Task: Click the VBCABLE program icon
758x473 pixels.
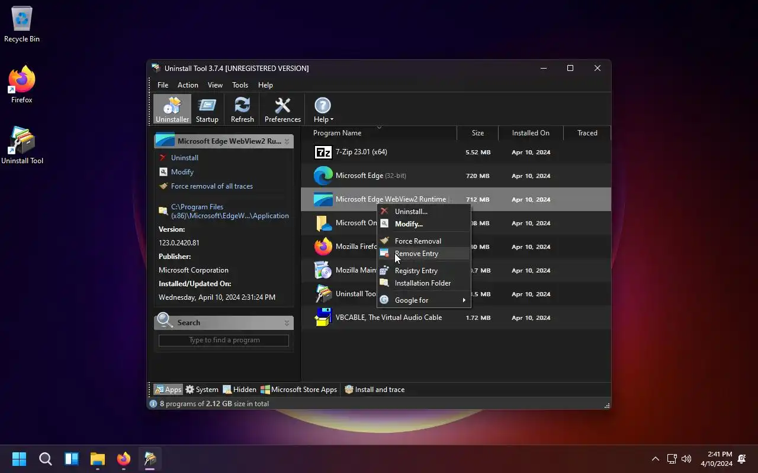Action: (323, 318)
